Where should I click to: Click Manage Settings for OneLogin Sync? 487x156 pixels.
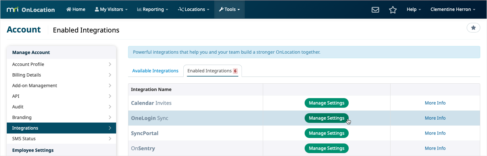point(326,118)
